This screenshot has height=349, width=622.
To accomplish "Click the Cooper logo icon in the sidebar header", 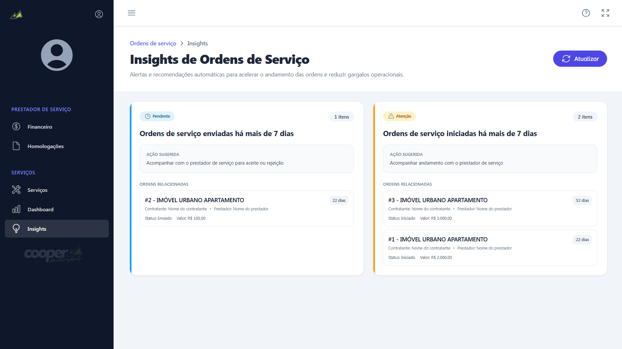I will pyautogui.click(x=16, y=15).
